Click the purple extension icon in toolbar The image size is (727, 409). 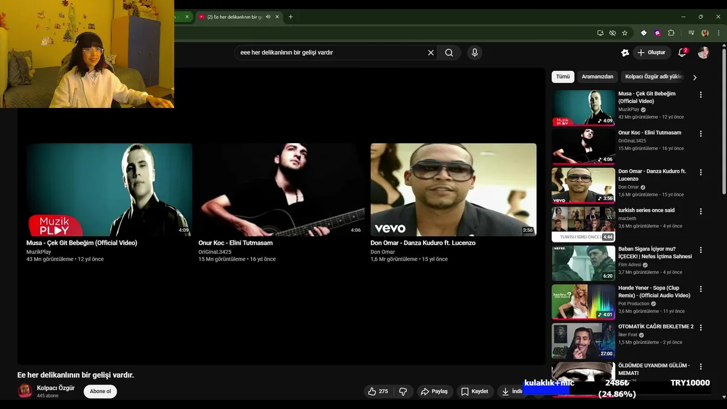coord(657,33)
